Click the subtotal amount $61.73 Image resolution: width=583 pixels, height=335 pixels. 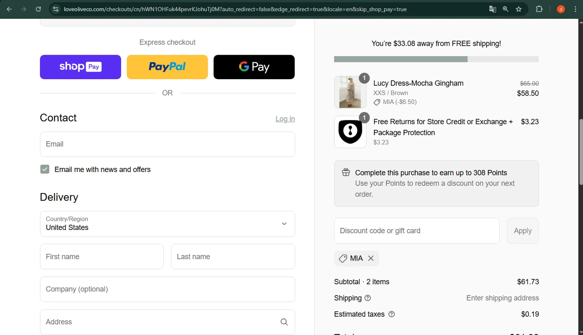coord(528,282)
